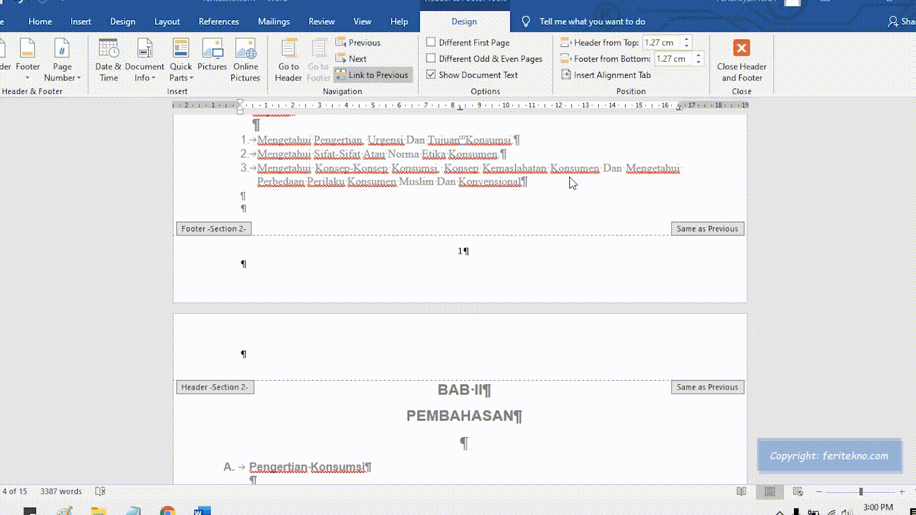Open Google Chrome from the taskbar
The image size is (916, 515).
tap(168, 510)
